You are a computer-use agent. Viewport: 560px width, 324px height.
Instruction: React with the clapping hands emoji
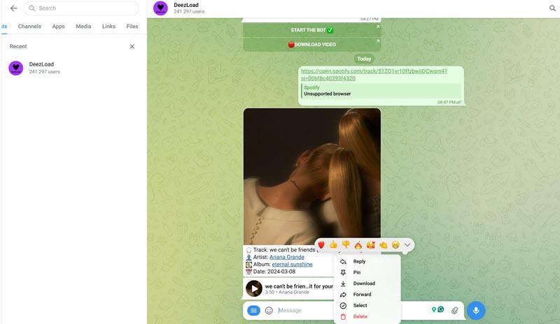click(x=383, y=245)
